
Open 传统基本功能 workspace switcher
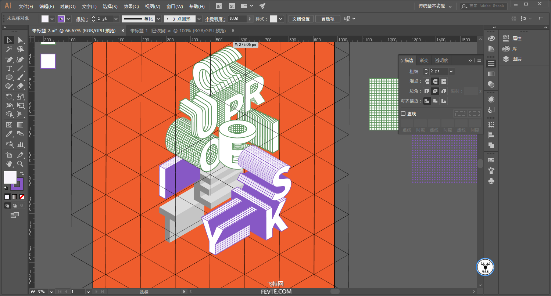pyautogui.click(x=435, y=6)
